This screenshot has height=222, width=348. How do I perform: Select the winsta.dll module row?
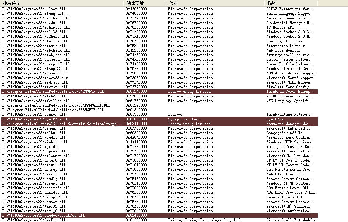click(159, 46)
